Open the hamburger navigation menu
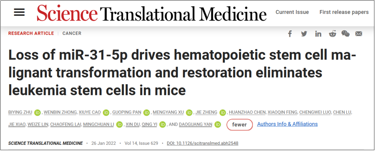 pos(19,12)
